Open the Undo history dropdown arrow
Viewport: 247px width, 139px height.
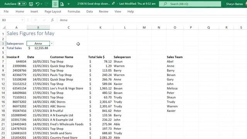(41, 4)
